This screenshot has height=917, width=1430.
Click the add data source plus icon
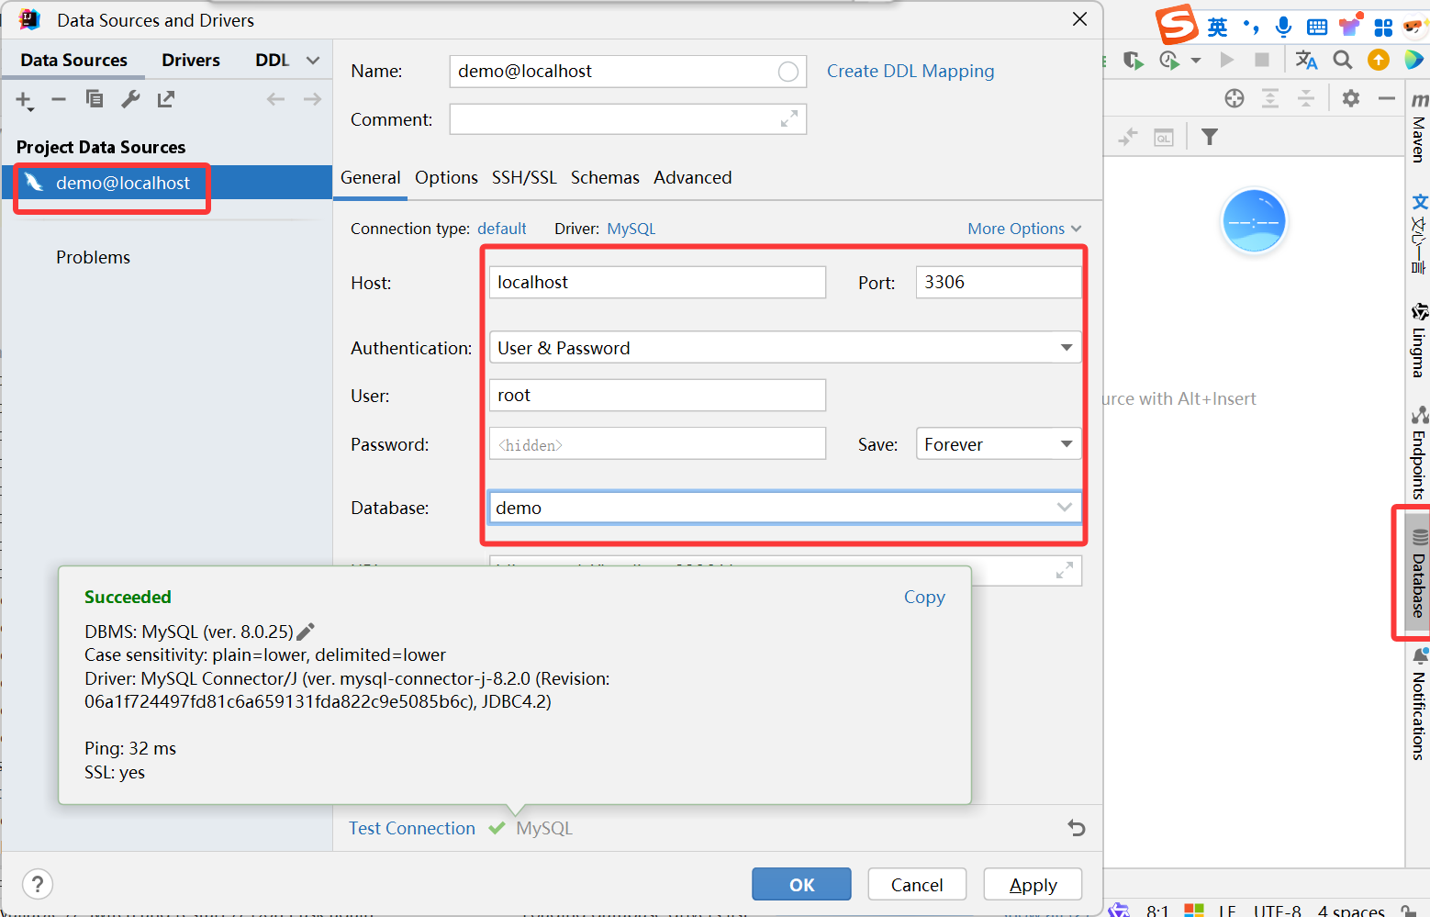pyautogui.click(x=24, y=100)
